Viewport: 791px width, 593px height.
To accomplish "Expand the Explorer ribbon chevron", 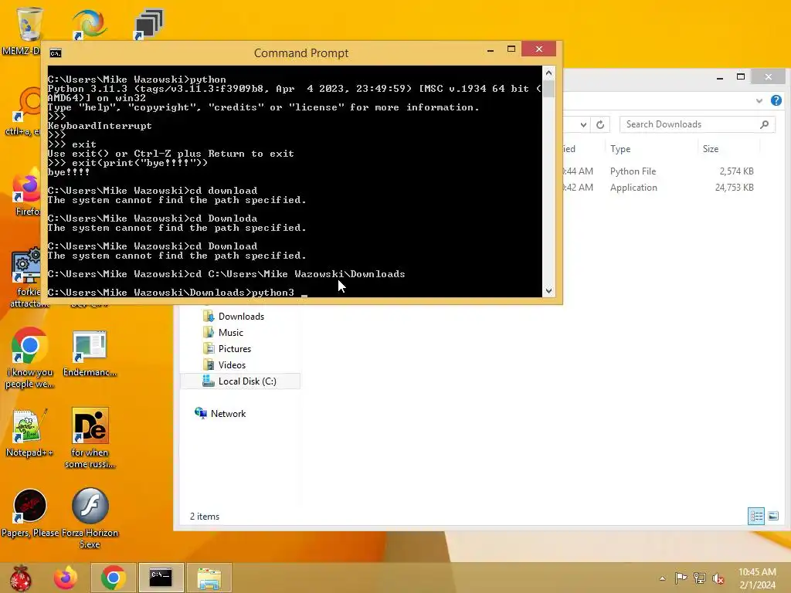I will coord(759,101).
